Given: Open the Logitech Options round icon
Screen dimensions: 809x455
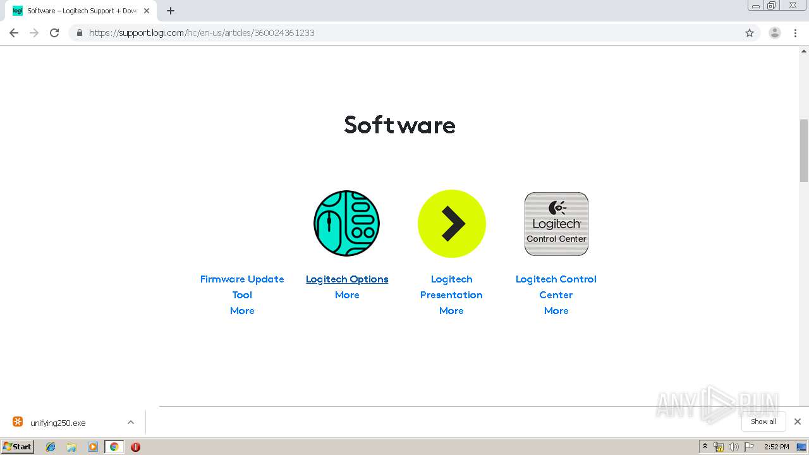Looking at the screenshot, I should [346, 223].
